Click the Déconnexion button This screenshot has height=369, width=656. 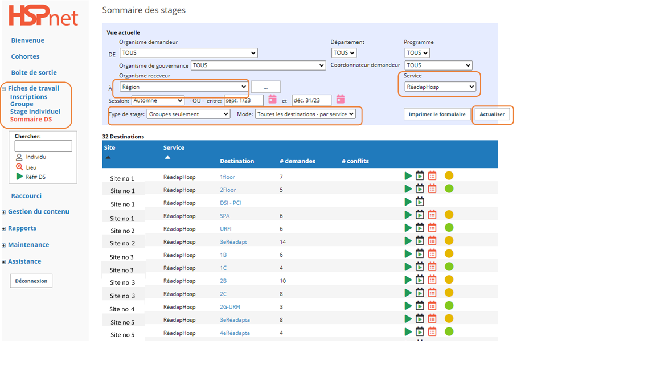(31, 281)
